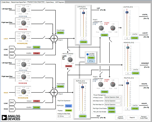Open the Digital Setup tab
152x122 pixels.
tap(50, 2)
